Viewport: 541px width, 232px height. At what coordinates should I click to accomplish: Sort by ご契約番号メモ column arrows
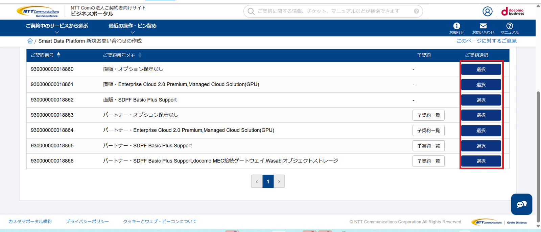[140, 55]
